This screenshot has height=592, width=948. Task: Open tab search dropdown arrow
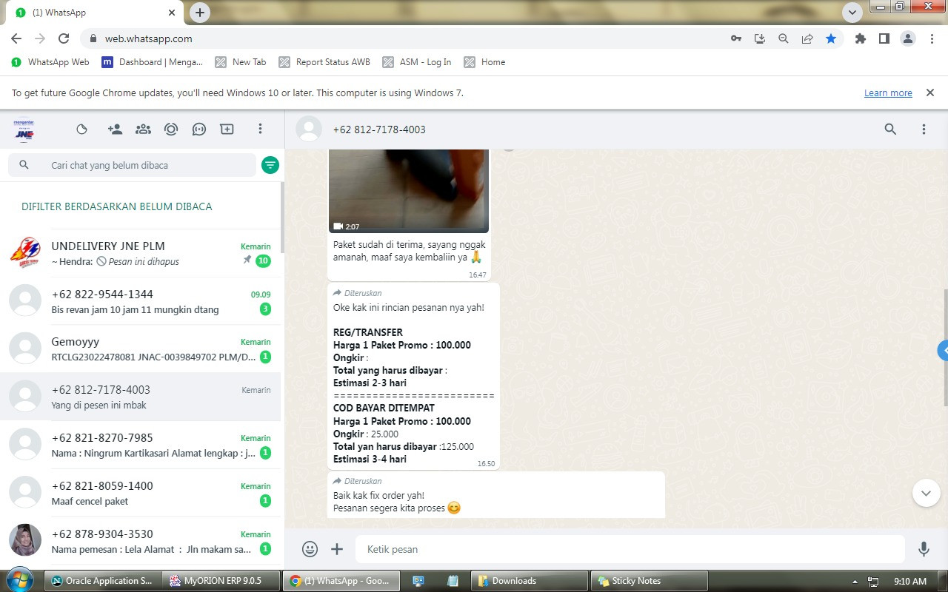click(852, 13)
